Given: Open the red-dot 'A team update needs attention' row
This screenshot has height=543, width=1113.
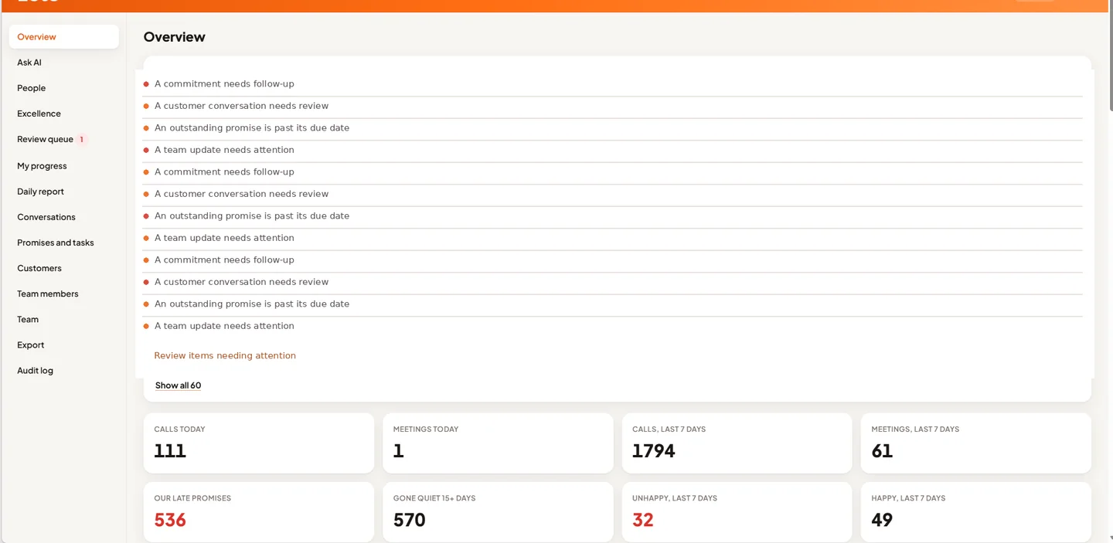Looking at the screenshot, I should 612,150.
